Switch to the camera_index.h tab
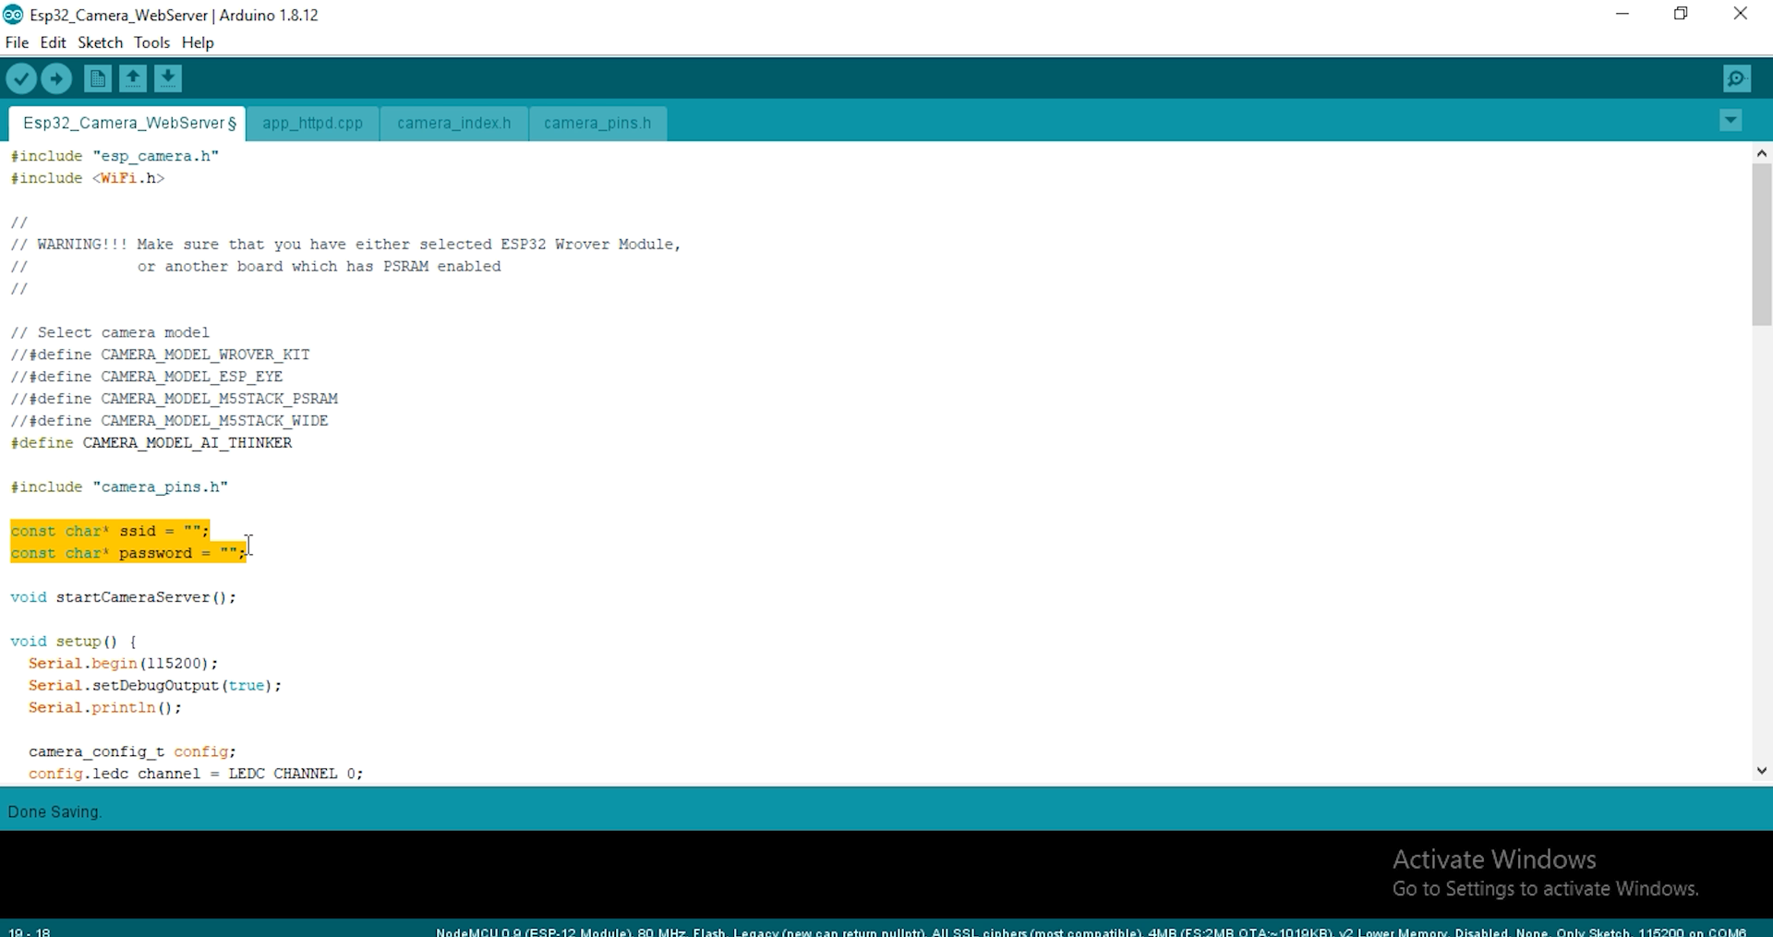 point(455,123)
